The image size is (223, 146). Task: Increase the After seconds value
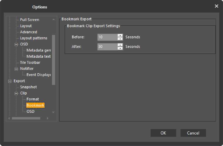tap(120, 45)
